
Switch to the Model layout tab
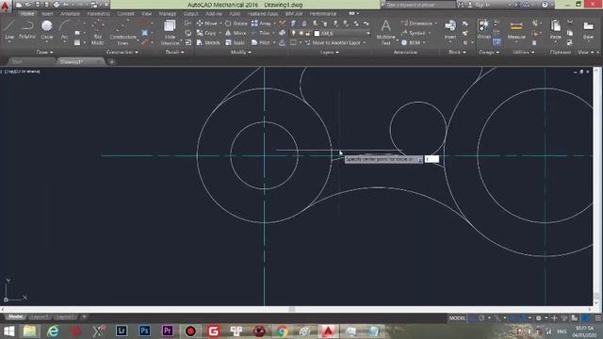(15, 316)
